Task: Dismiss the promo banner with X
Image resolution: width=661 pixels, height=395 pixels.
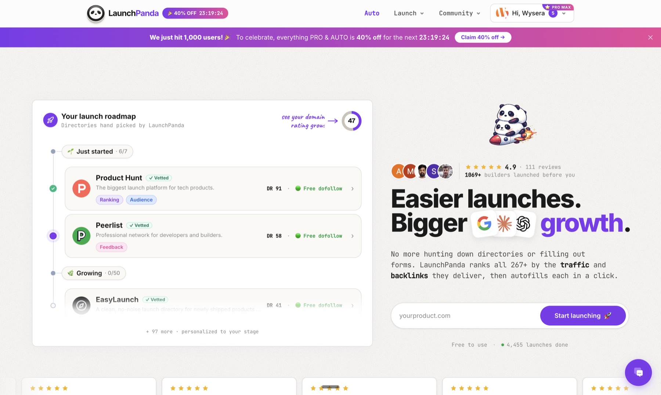Action: [x=650, y=37]
